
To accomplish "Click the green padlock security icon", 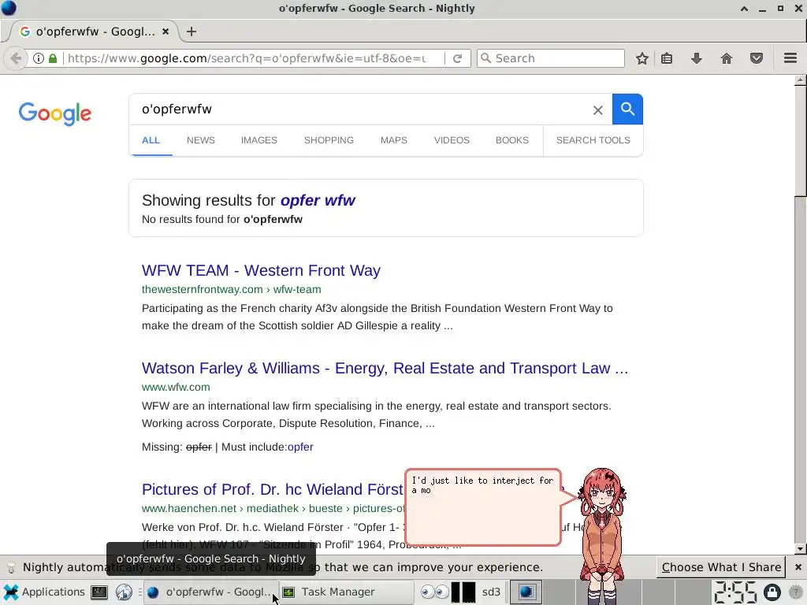I will pyautogui.click(x=53, y=58).
